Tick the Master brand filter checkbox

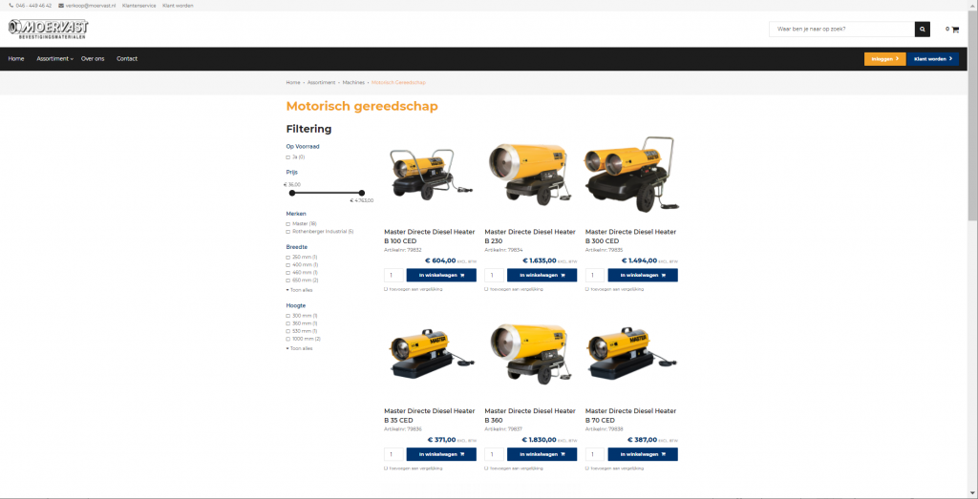pyautogui.click(x=288, y=224)
